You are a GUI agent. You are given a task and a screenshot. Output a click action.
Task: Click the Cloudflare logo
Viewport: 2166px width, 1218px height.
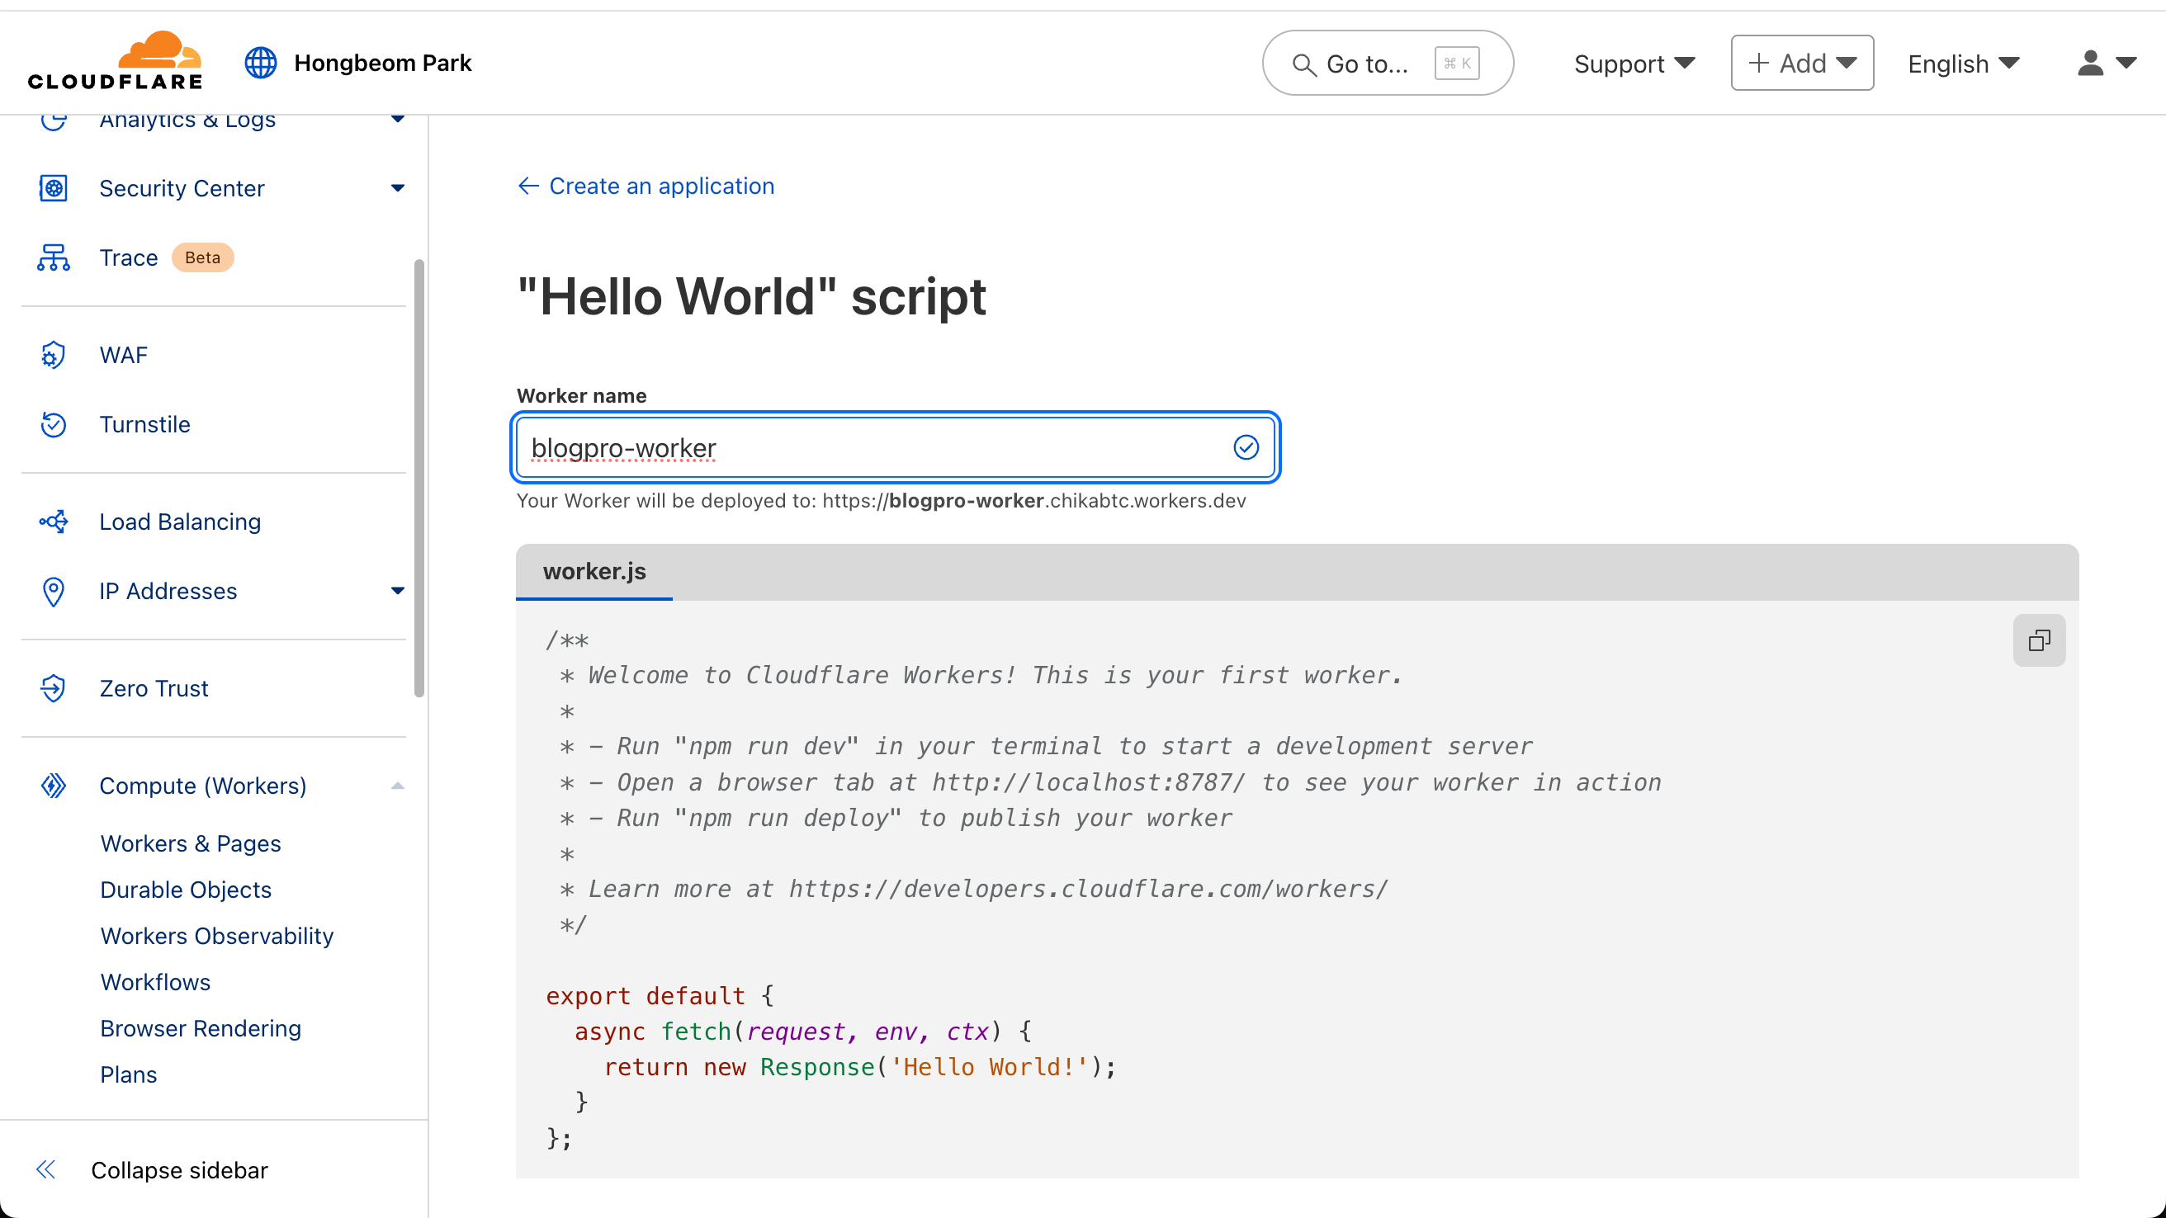coord(116,61)
